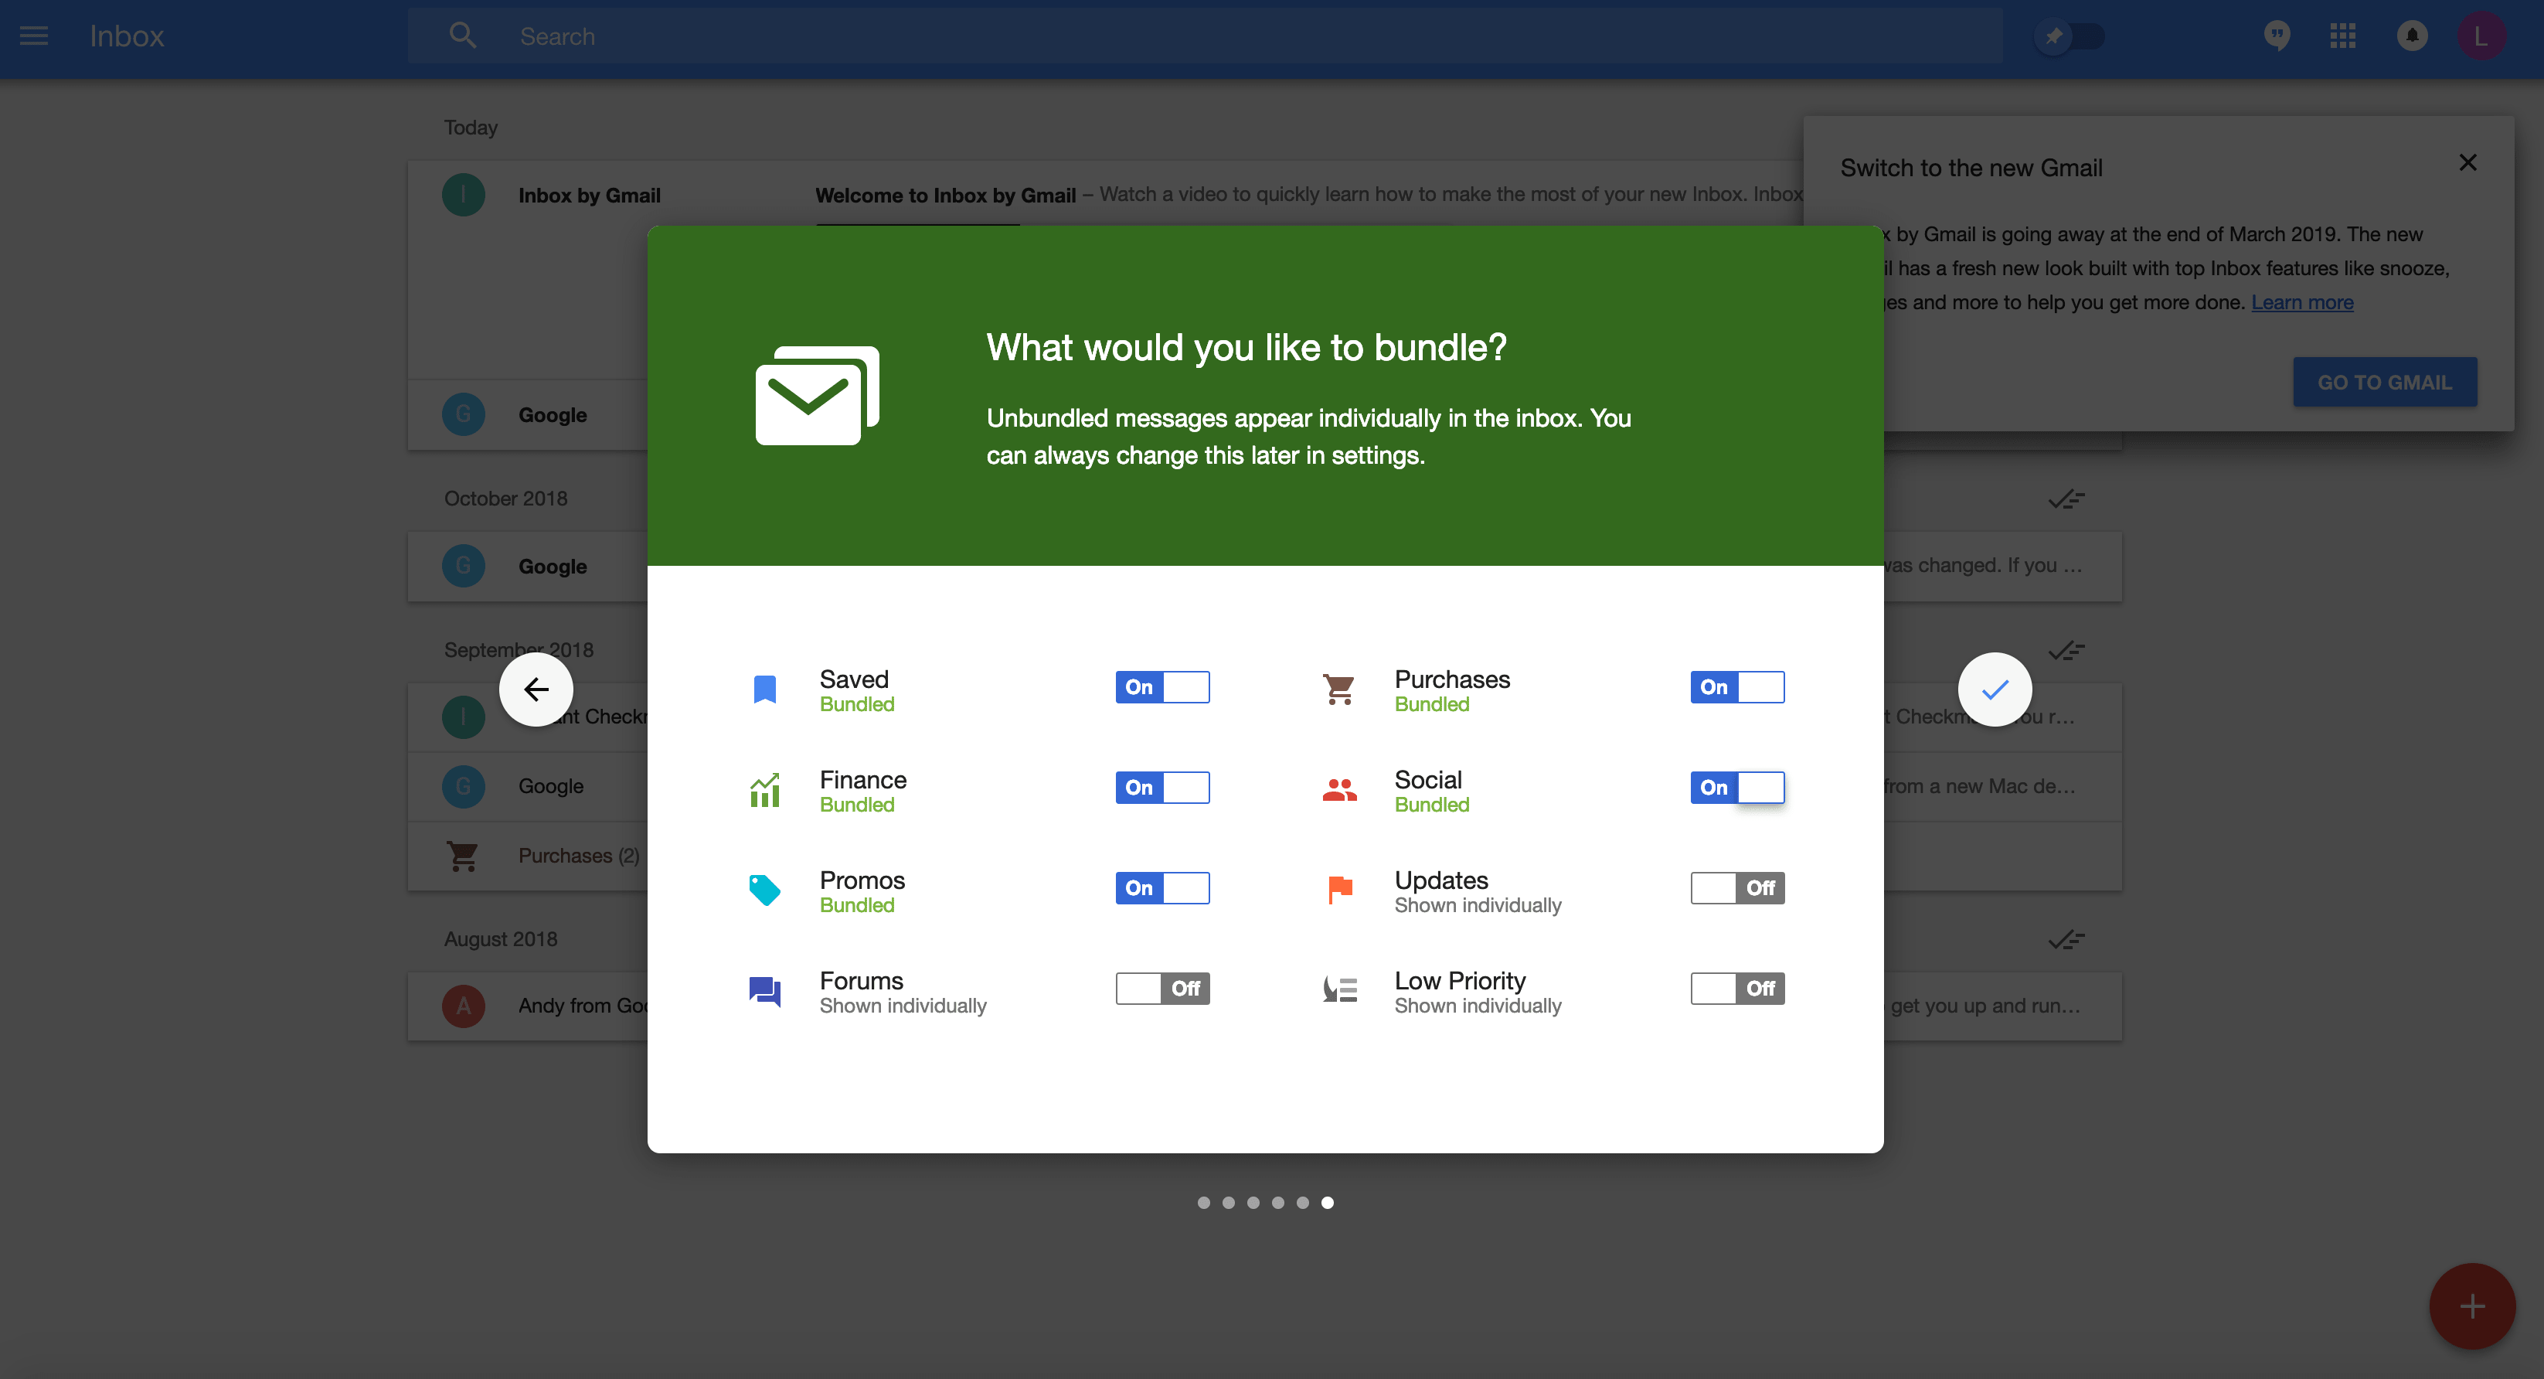
Task: Open the main hamburger menu
Action: pos(33,36)
